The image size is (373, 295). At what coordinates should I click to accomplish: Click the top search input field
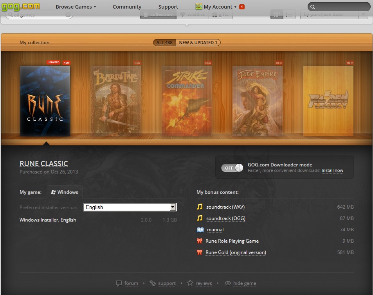(x=339, y=7)
